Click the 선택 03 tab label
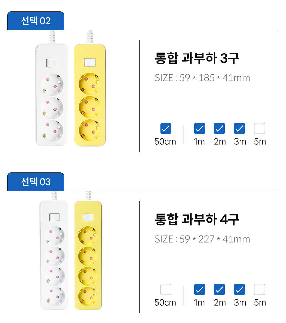The width and height of the screenshot is (286, 323). (x=36, y=182)
